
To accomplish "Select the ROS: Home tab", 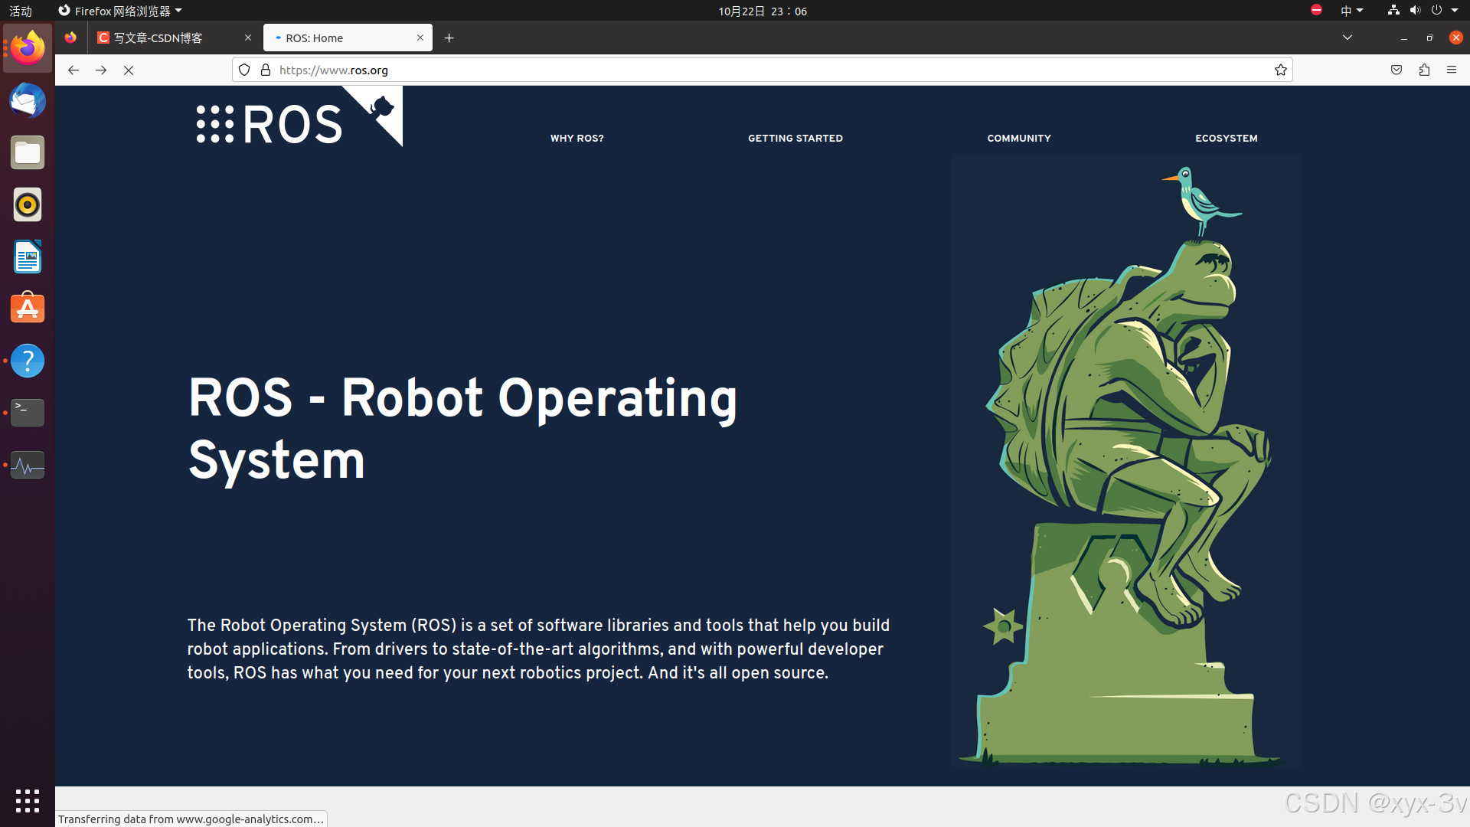I will point(348,38).
